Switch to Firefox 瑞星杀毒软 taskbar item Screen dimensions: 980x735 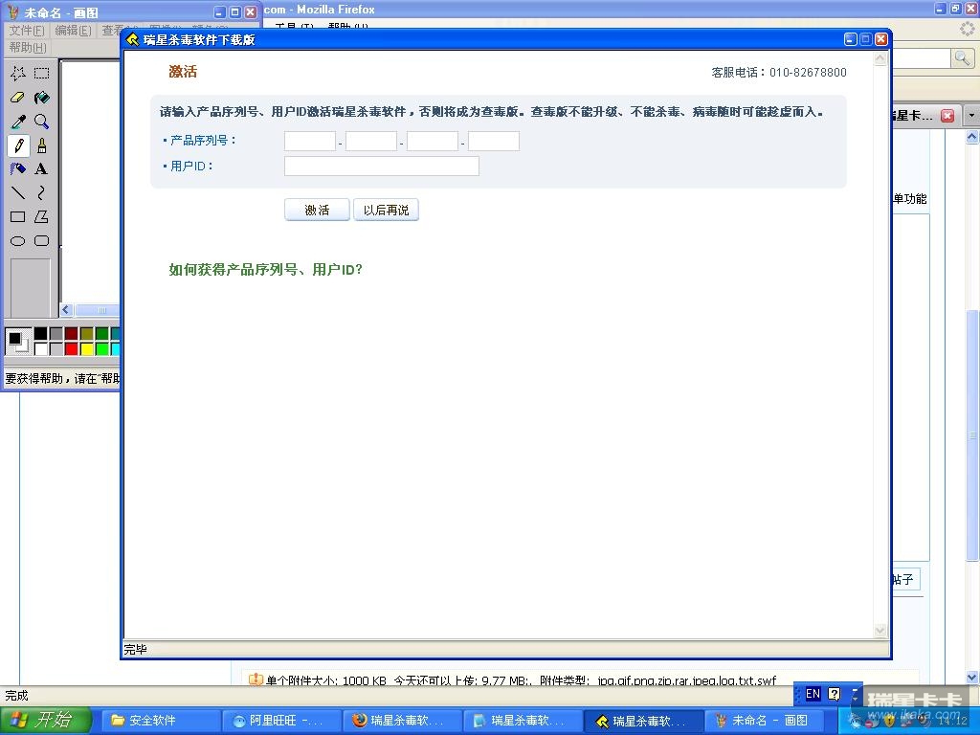[x=403, y=721]
